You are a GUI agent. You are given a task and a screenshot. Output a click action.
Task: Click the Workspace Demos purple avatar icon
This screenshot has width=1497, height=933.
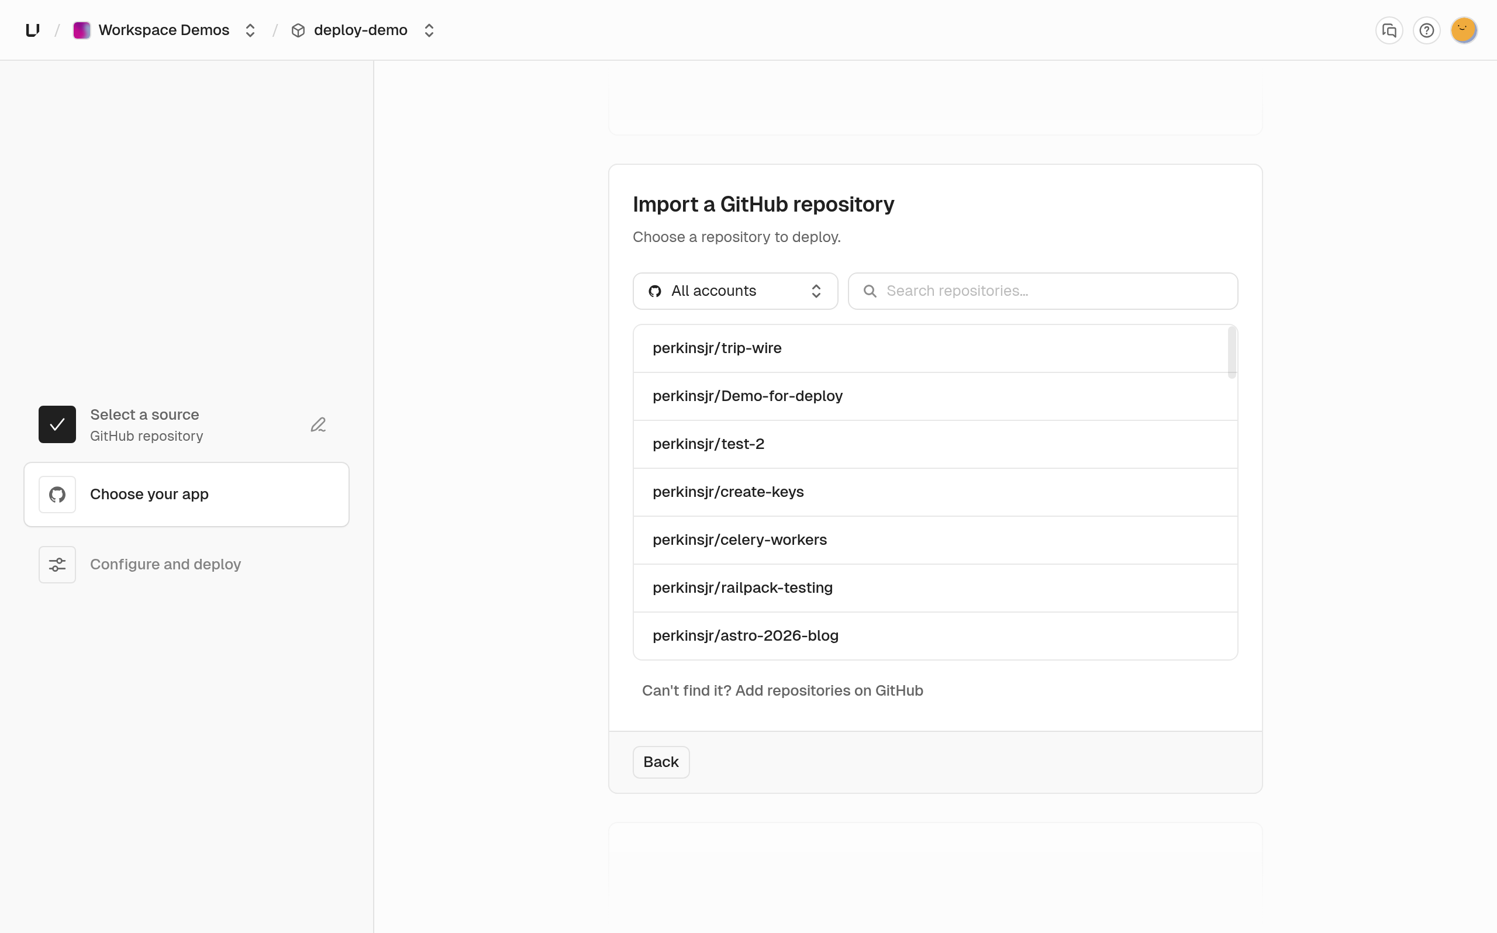point(81,30)
